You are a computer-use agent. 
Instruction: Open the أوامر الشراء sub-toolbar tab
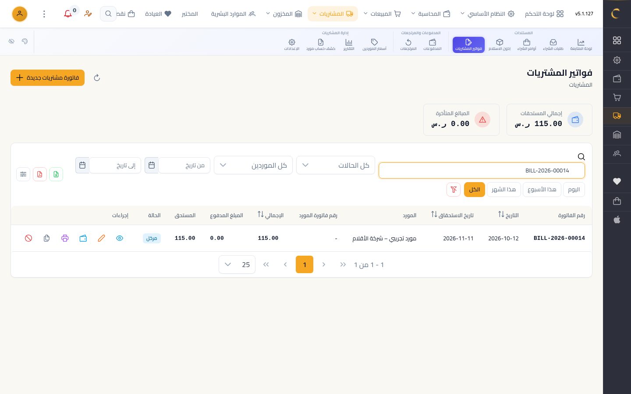pos(527,45)
